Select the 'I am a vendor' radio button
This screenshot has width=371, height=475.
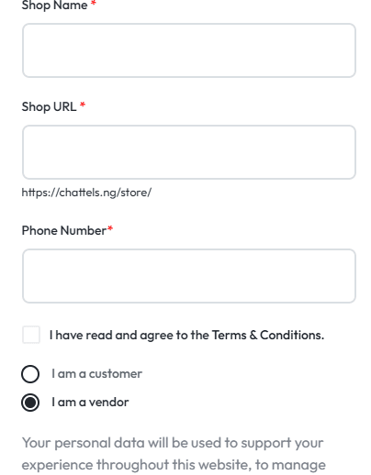30,403
